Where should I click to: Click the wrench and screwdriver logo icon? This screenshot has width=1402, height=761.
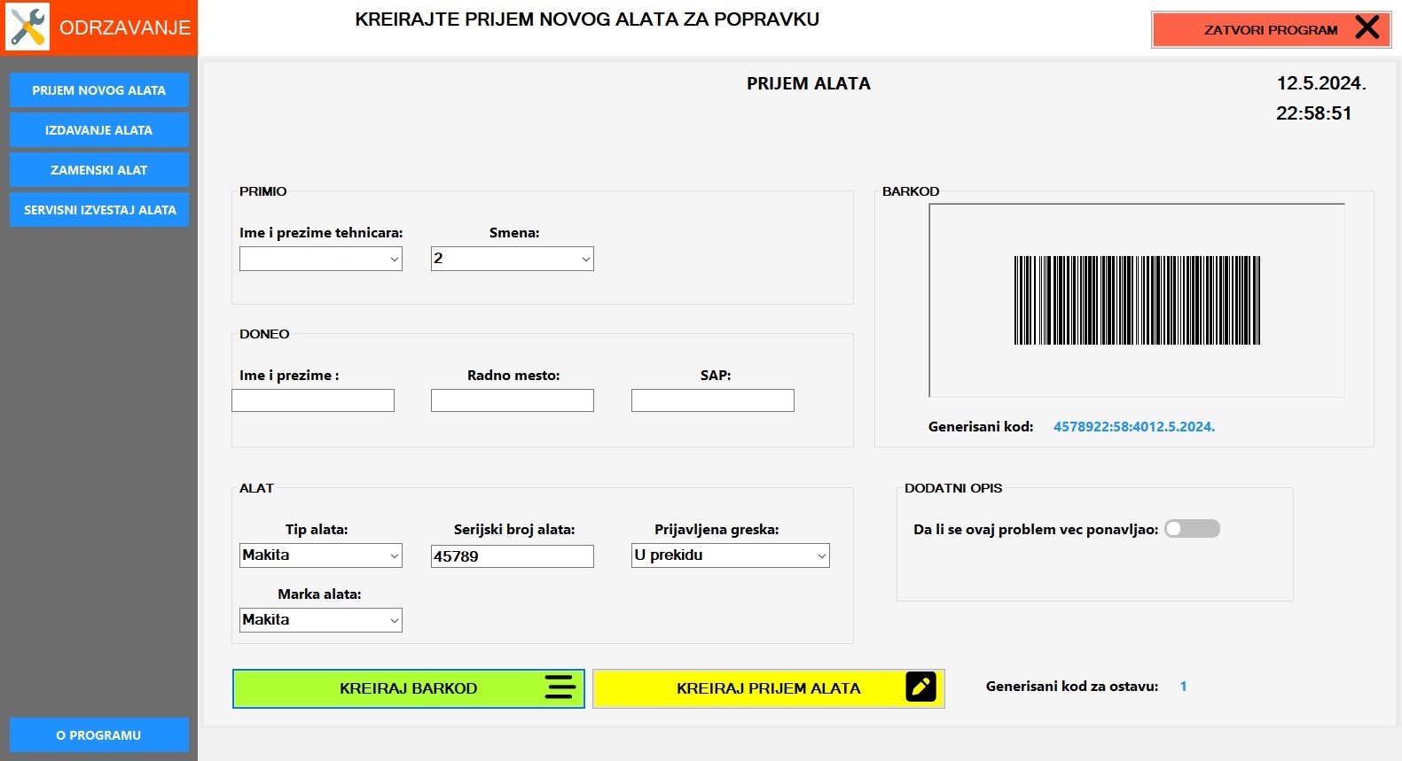pyautogui.click(x=27, y=27)
